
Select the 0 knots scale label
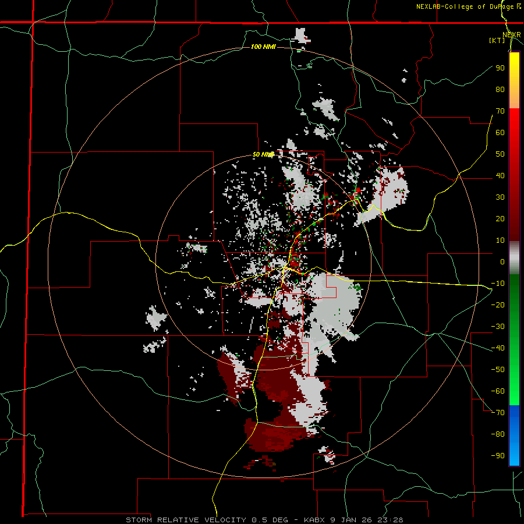502,261
